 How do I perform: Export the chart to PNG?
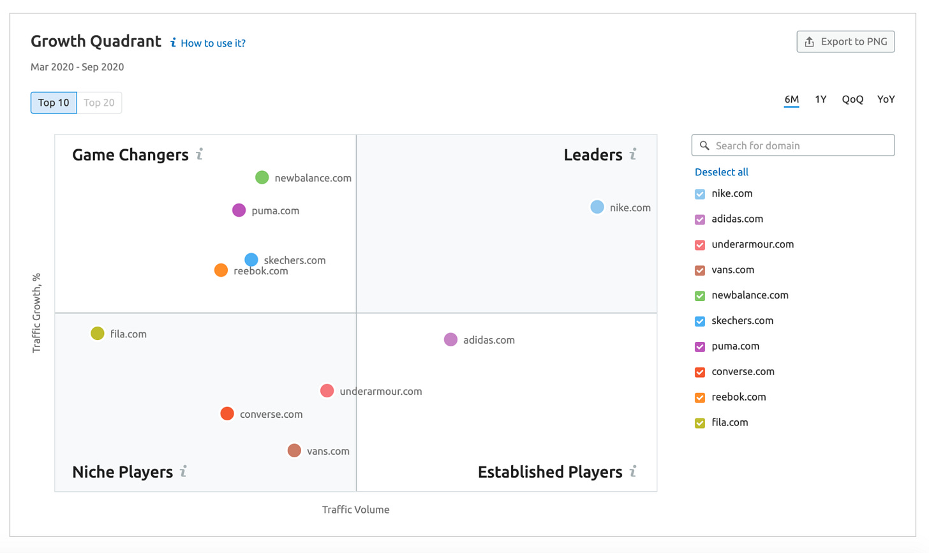[x=845, y=41]
